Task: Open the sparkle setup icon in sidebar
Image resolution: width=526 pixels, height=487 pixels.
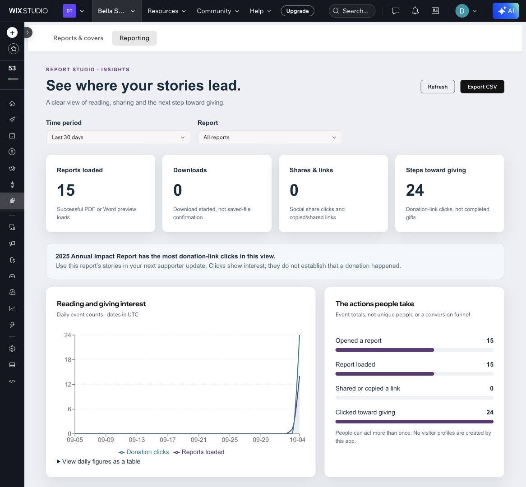Action: [x=12, y=119]
